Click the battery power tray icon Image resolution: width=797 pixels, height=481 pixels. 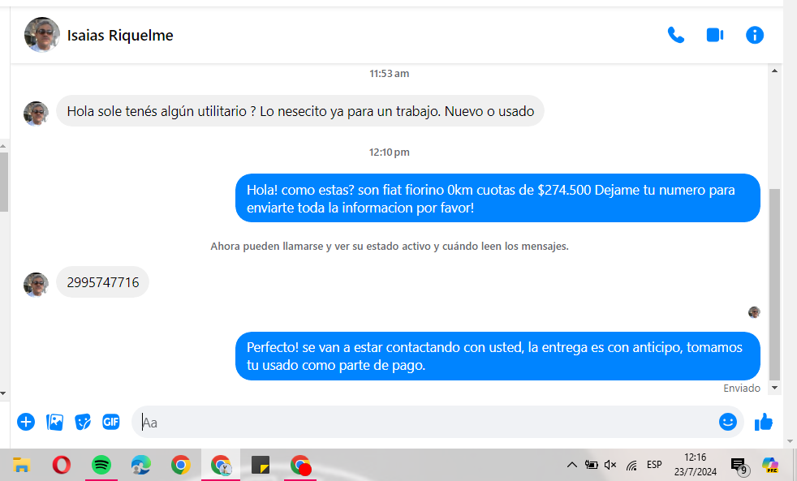click(591, 465)
